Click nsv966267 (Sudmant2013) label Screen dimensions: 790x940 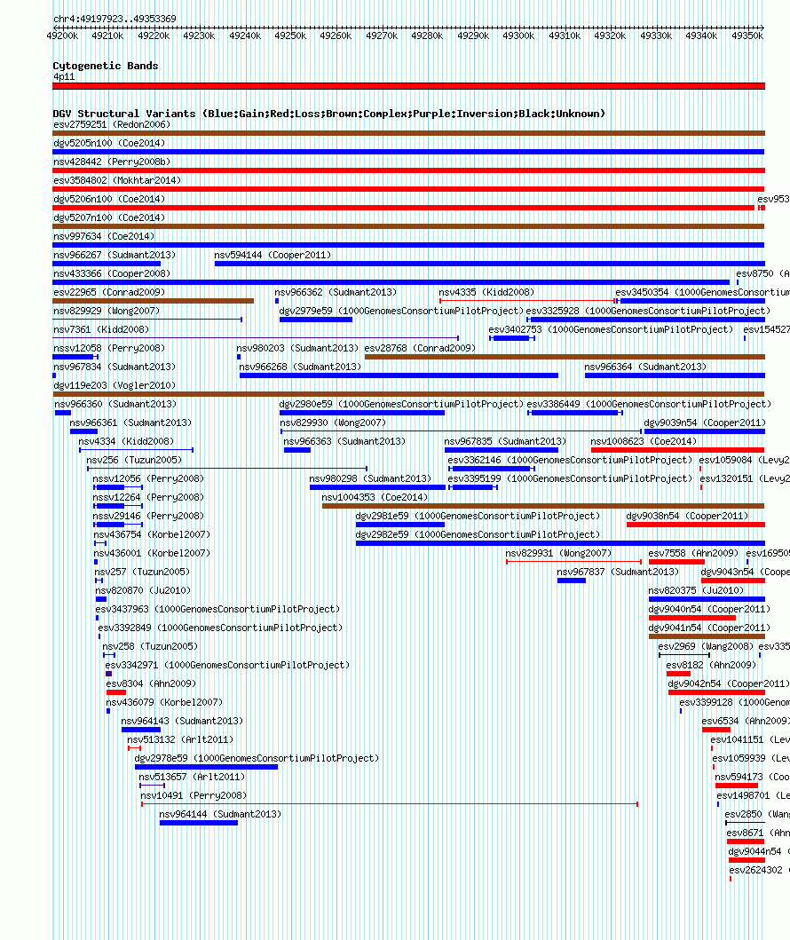115,255
